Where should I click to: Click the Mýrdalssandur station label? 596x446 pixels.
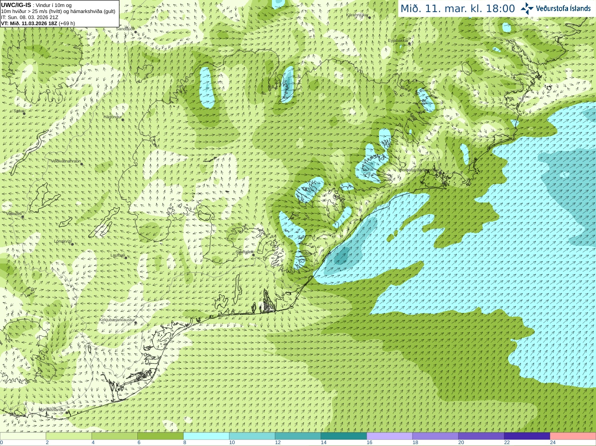[x=52, y=410]
